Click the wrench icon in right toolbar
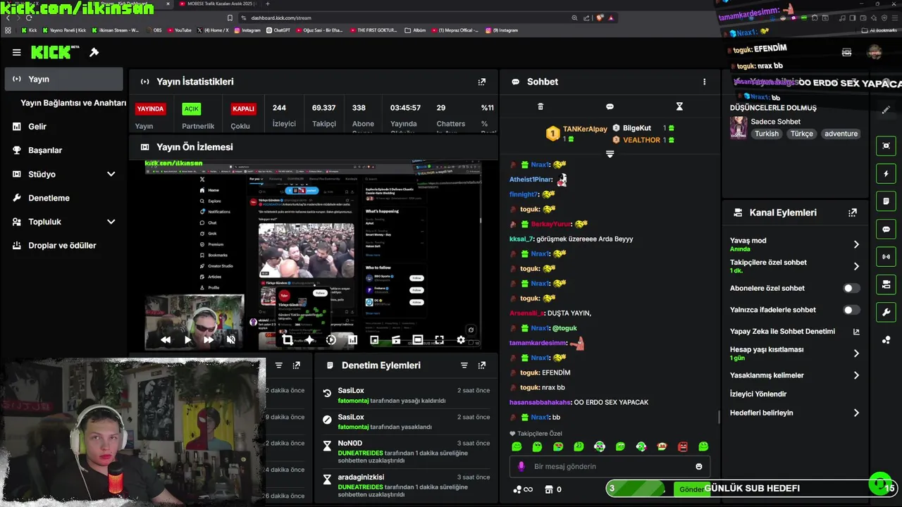 tap(886, 313)
